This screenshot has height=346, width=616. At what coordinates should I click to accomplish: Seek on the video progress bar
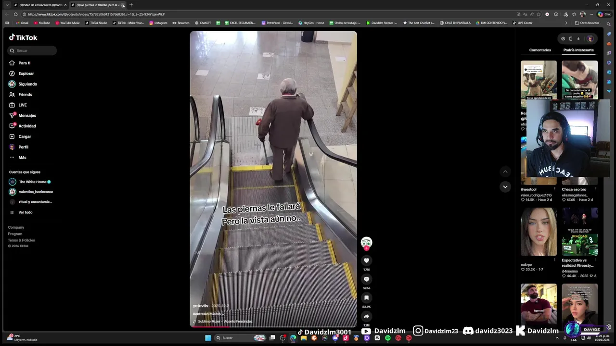coord(273,326)
